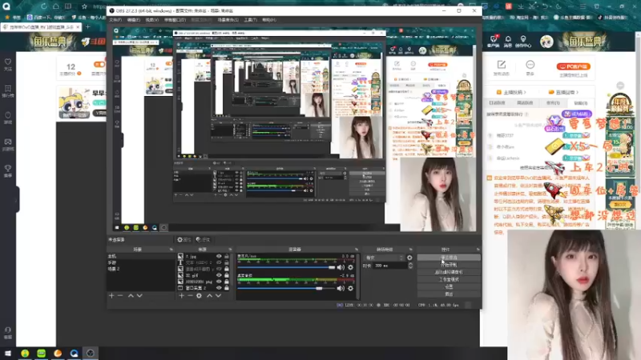Open the 文件(F) menu in OBS
The height and width of the screenshot is (360, 641).
115,19
